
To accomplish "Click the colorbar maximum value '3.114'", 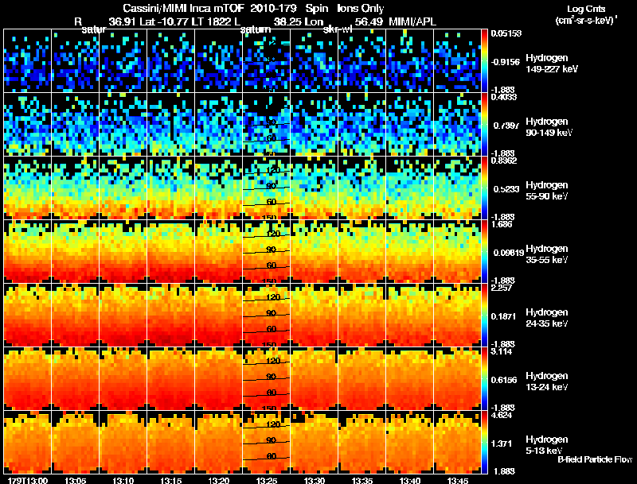I will tap(502, 351).
